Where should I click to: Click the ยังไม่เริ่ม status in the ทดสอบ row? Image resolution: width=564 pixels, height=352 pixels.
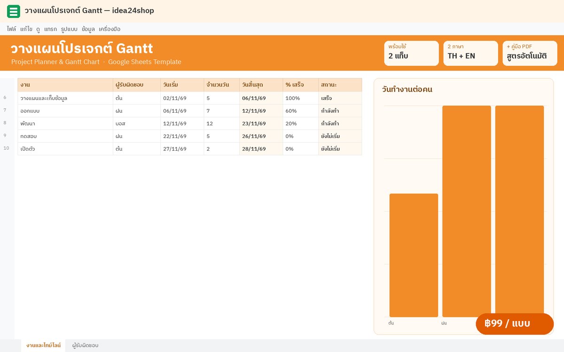[340, 136]
